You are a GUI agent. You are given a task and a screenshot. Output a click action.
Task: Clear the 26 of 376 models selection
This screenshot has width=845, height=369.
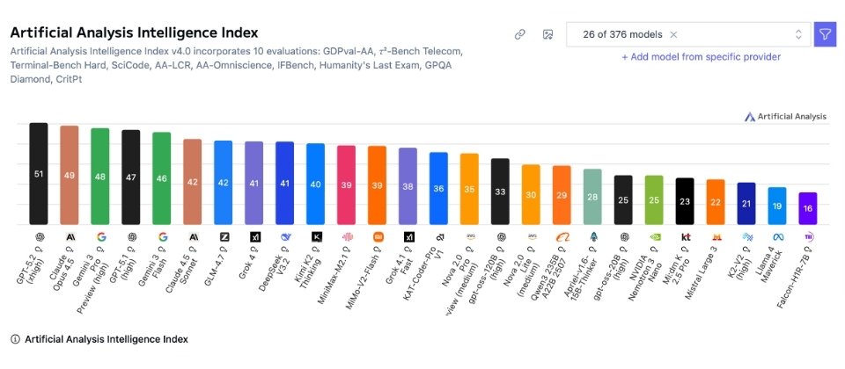(x=673, y=34)
